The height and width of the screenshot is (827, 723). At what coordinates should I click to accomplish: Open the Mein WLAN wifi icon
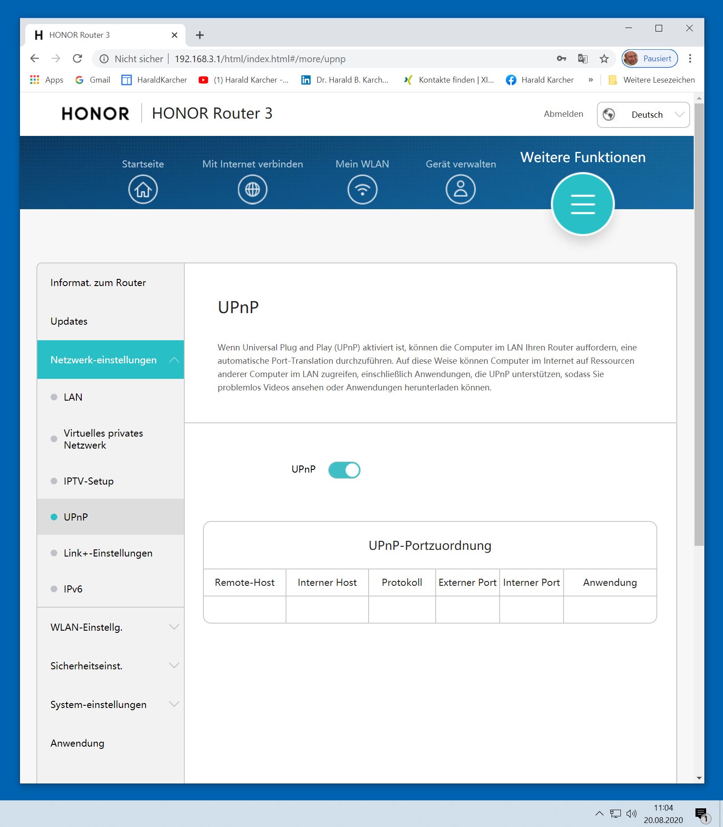coord(362,190)
